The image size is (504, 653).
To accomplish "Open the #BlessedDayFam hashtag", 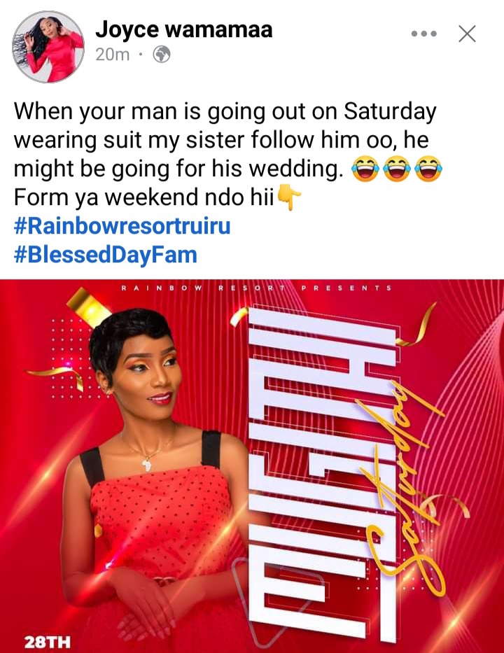I will 106,255.
